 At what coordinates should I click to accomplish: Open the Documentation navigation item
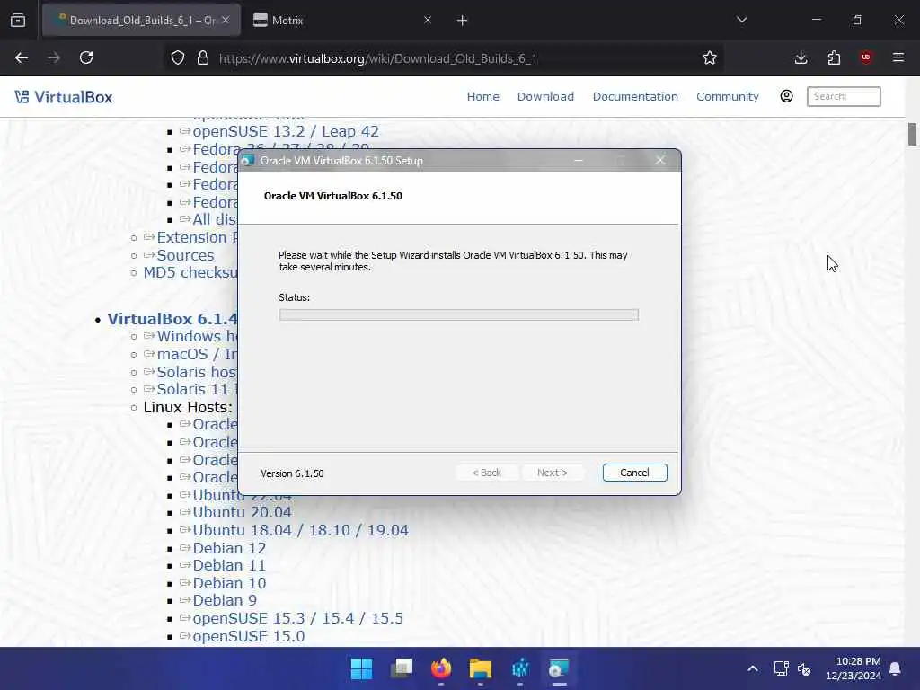point(635,96)
